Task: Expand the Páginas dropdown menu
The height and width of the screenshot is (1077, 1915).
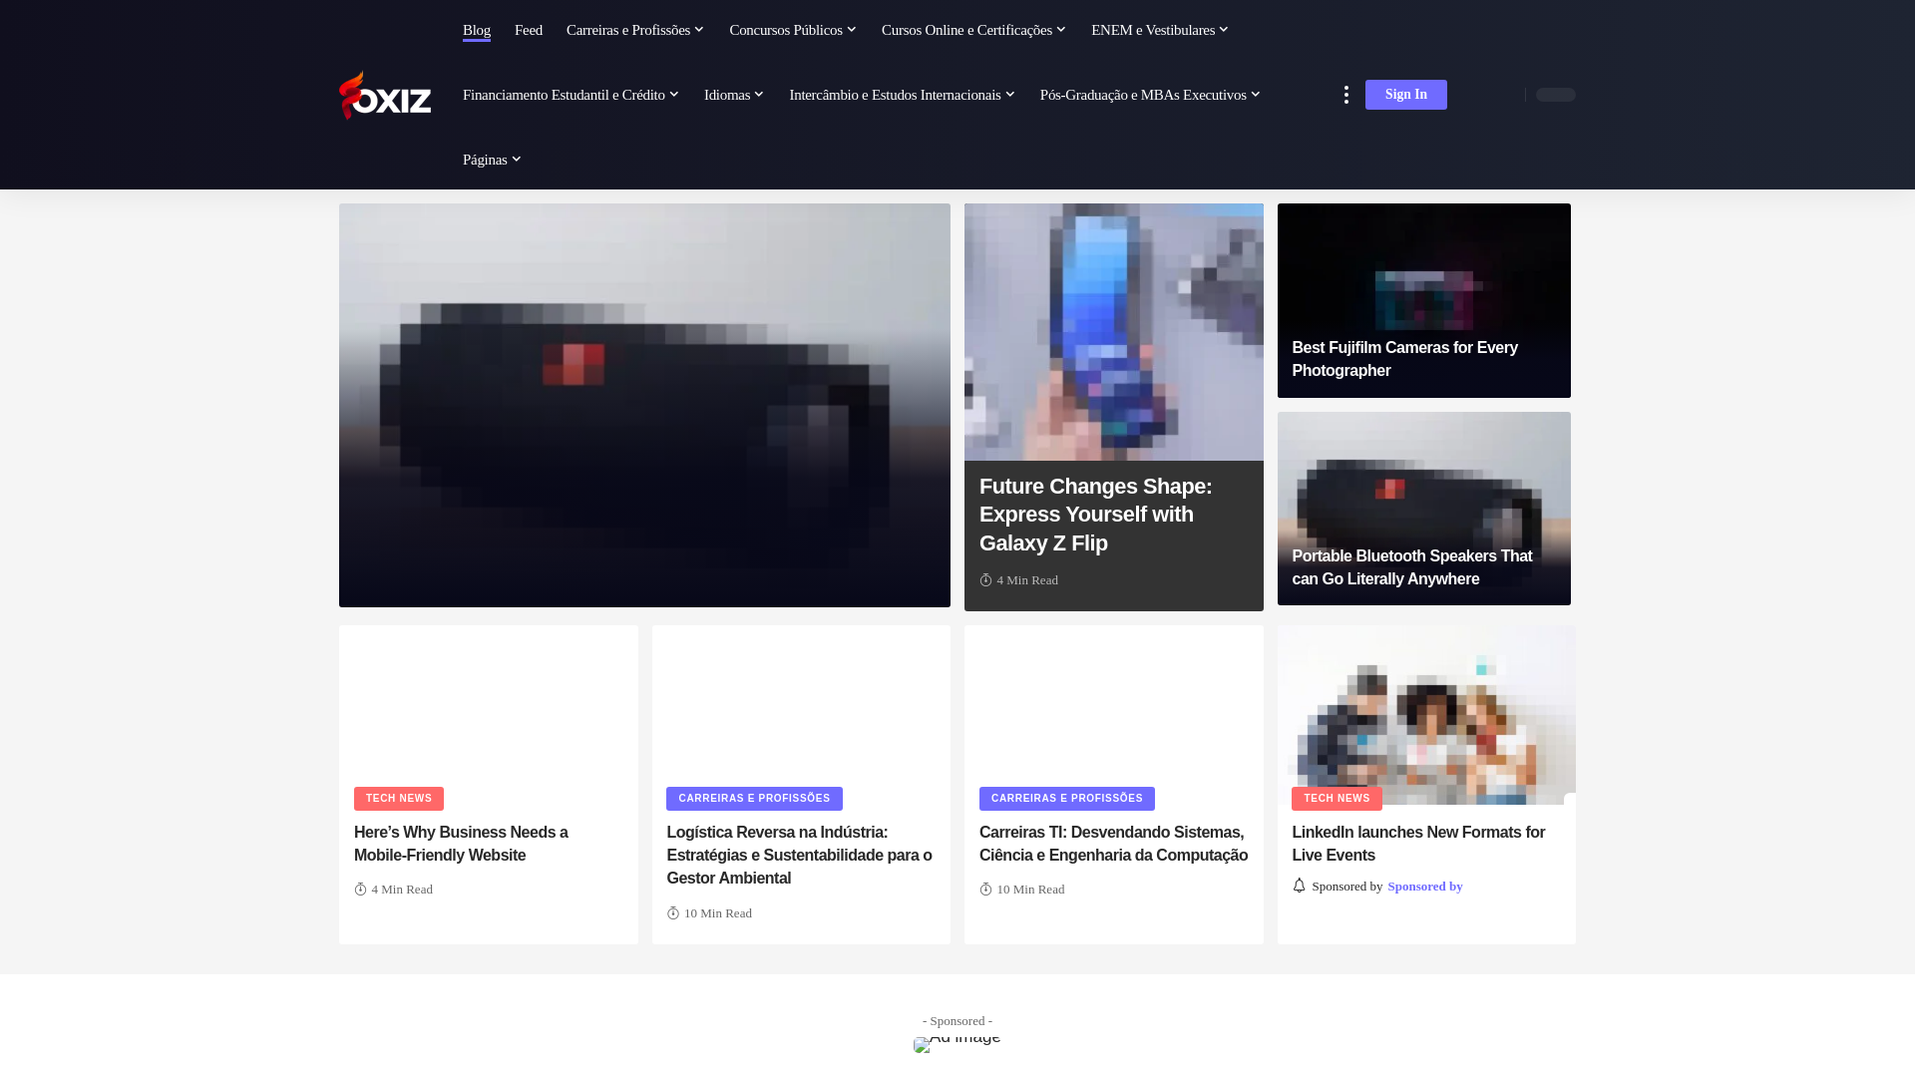Action: coord(492,160)
